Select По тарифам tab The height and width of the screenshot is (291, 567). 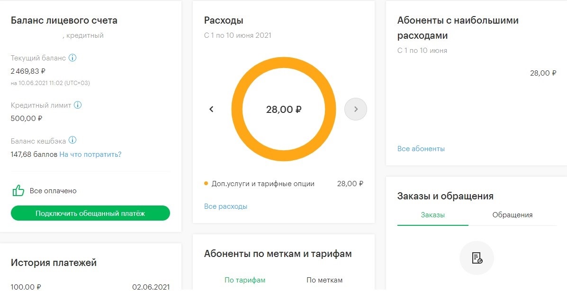245,280
